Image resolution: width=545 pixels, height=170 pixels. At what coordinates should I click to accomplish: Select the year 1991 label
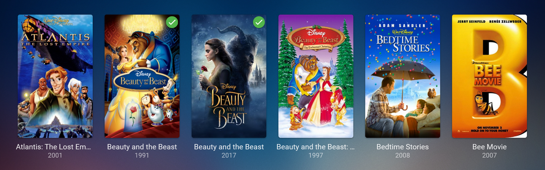pyautogui.click(x=142, y=156)
